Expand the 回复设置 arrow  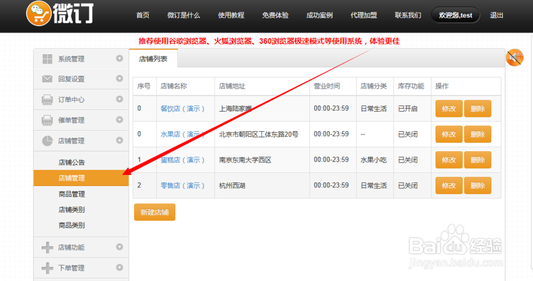[119, 78]
